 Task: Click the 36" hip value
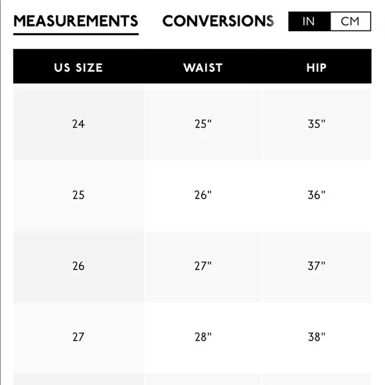coord(317,195)
